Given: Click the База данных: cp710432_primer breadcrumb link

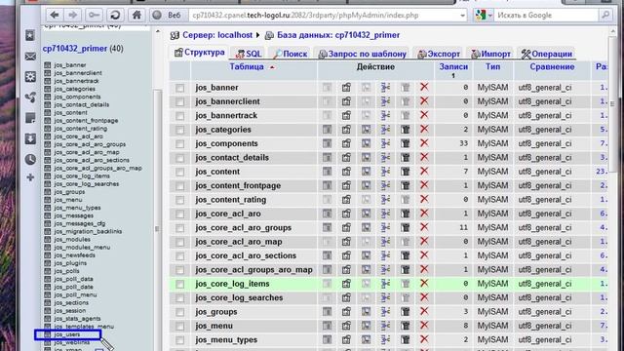Looking at the screenshot, I should click(x=338, y=35).
